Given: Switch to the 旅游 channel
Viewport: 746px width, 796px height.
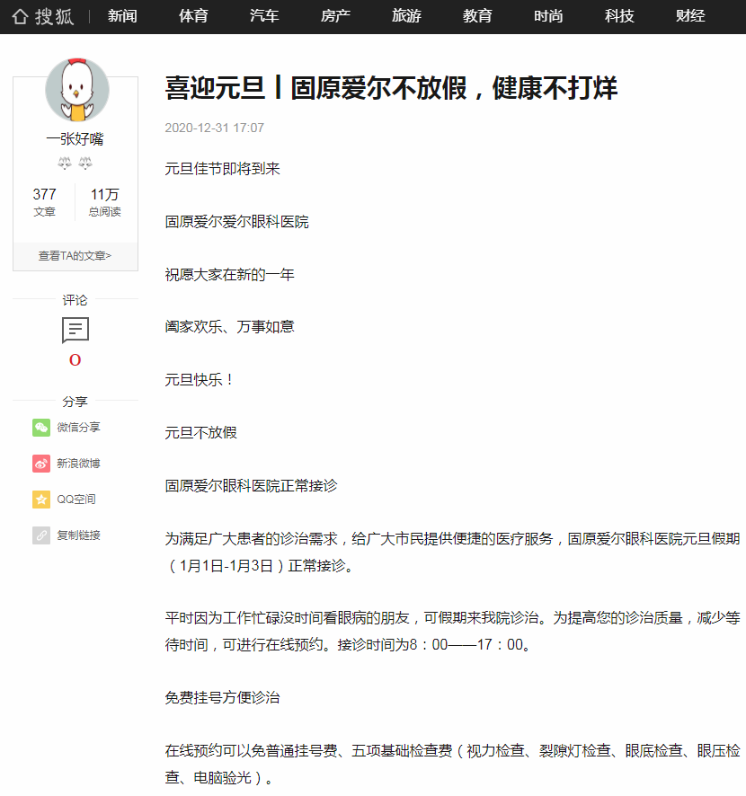Looking at the screenshot, I should click(x=407, y=16).
